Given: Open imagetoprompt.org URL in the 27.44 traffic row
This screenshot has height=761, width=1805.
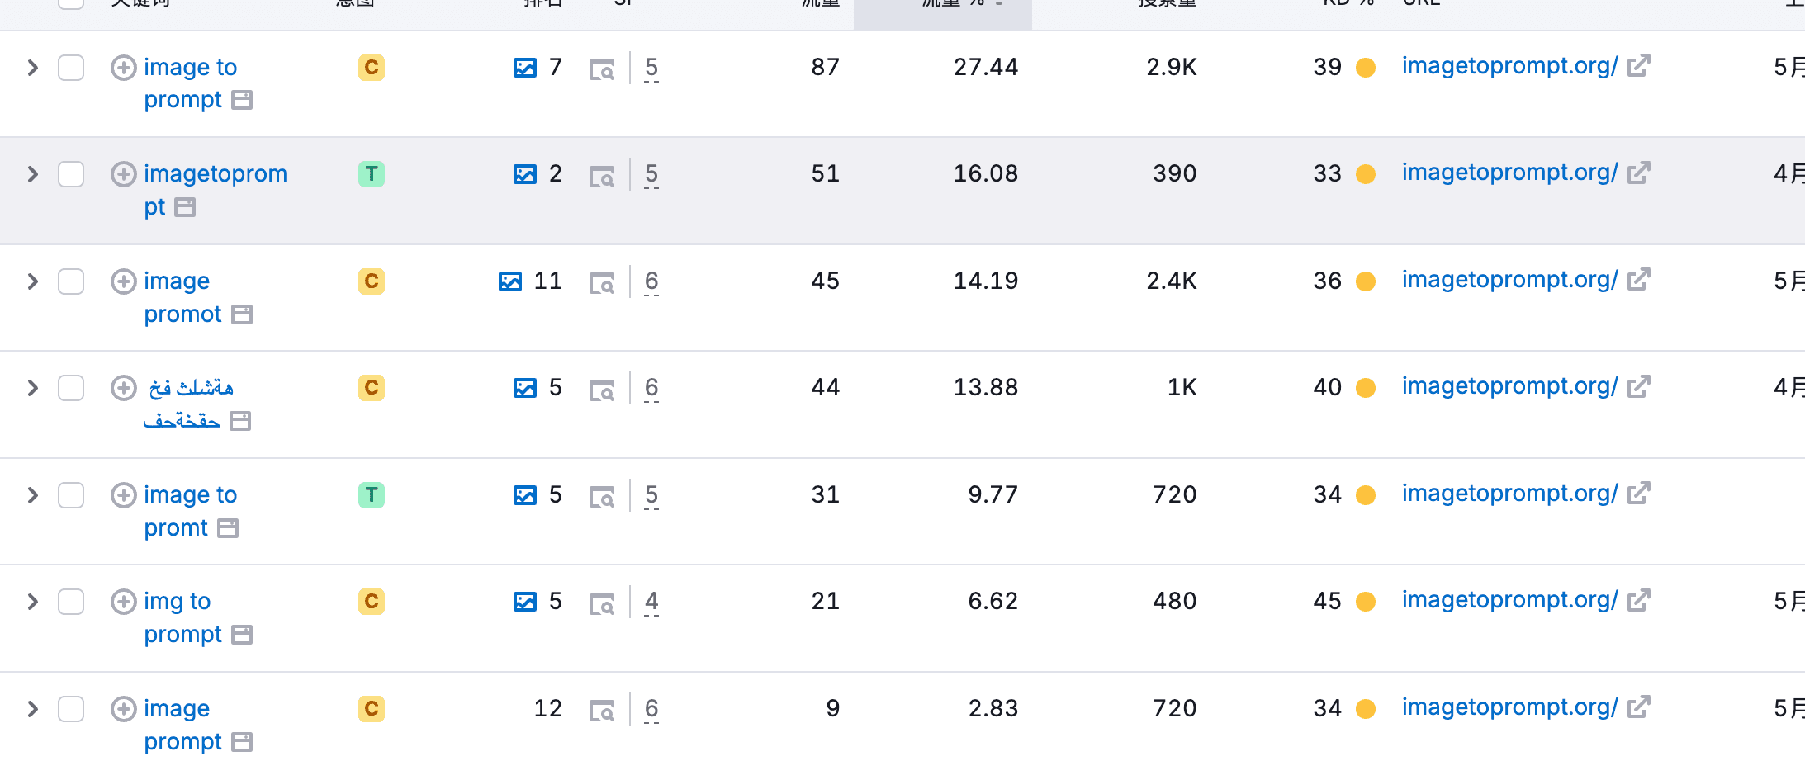Looking at the screenshot, I should 1509,66.
